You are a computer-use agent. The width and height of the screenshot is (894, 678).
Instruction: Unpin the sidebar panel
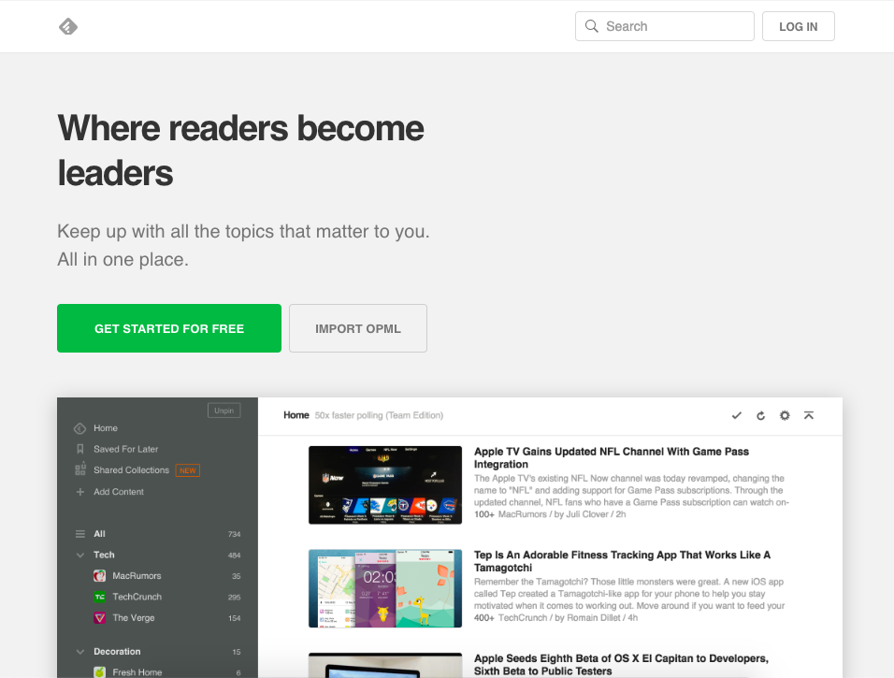223,410
